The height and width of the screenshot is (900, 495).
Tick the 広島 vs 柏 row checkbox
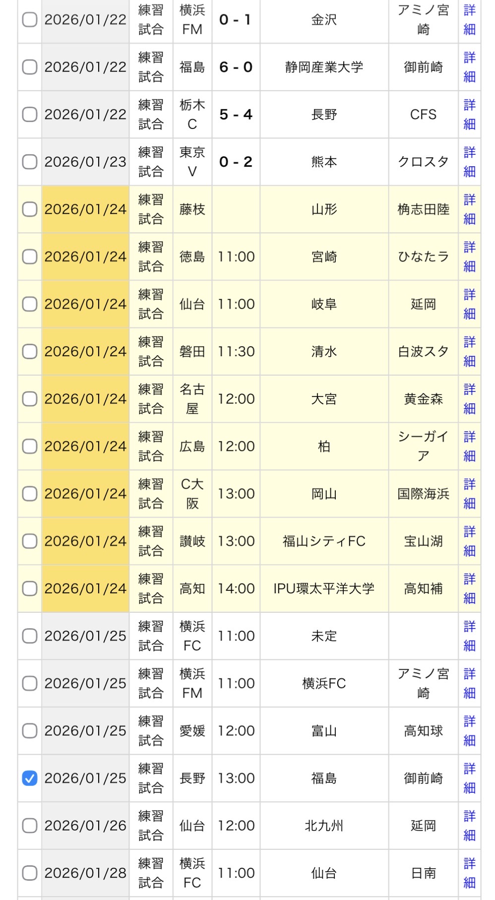pyautogui.click(x=30, y=447)
